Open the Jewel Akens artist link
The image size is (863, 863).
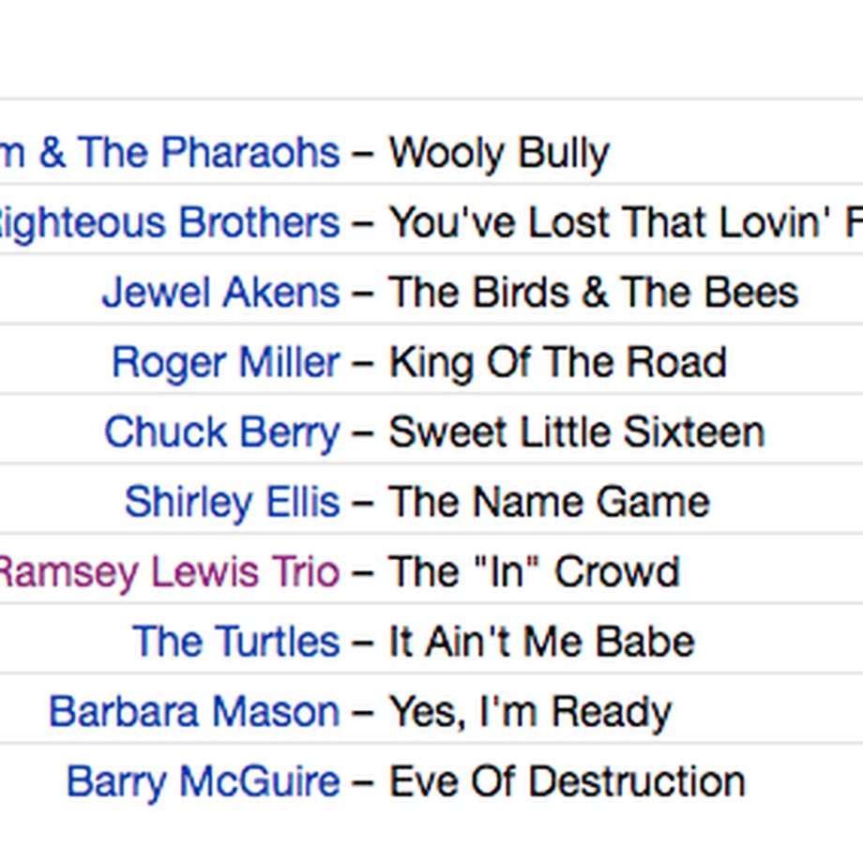coord(221,293)
